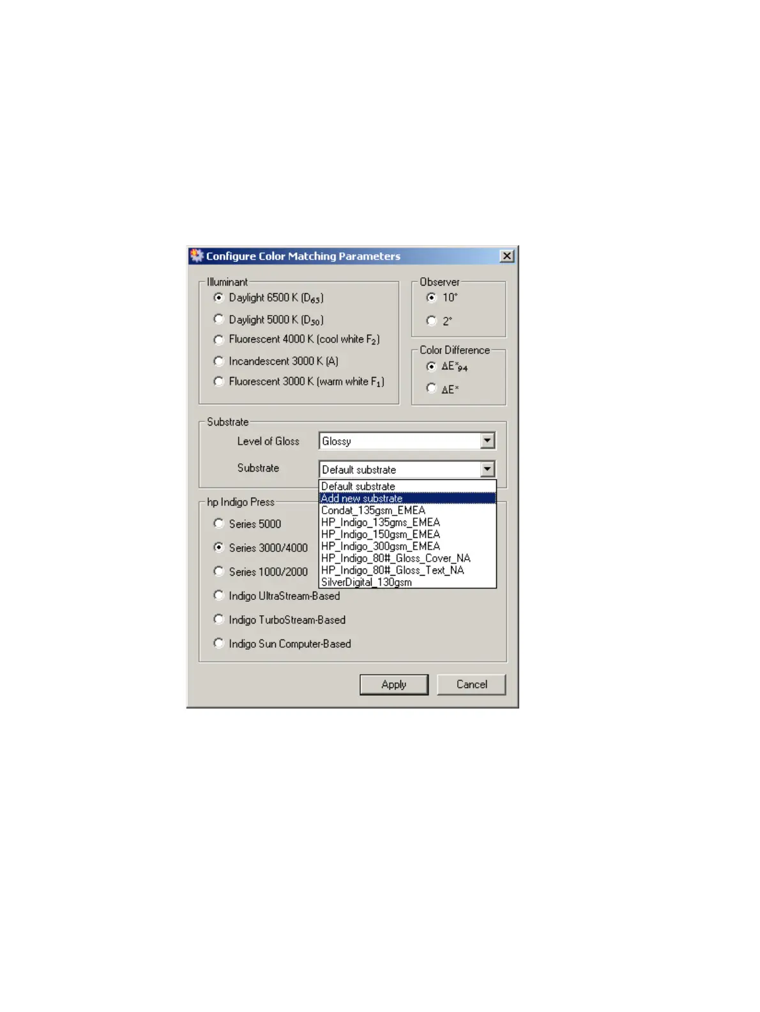Select Incandescent 3000 K (A) option

coord(218,361)
